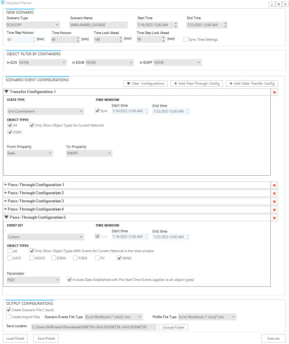
Task: Click the Integrated Planner app icon
Action: click(x=3, y=3)
